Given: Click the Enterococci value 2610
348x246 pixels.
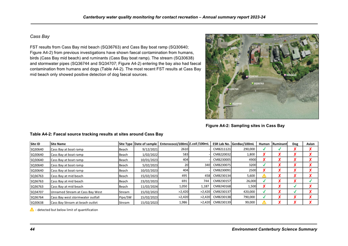Looking at the screenshot, I should (x=184, y=149).
